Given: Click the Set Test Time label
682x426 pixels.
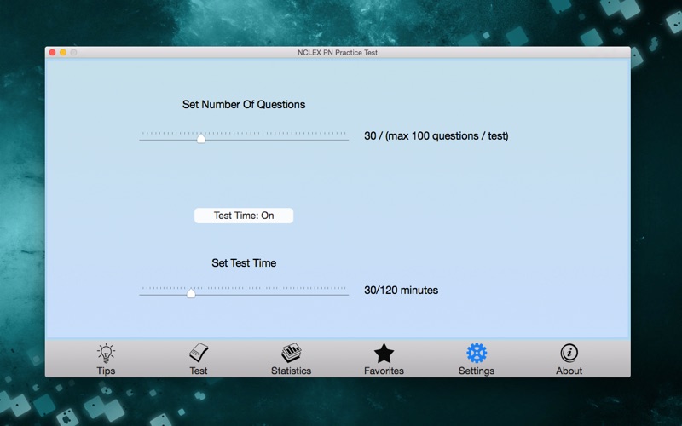Looking at the screenshot, I should pyautogui.click(x=244, y=263).
